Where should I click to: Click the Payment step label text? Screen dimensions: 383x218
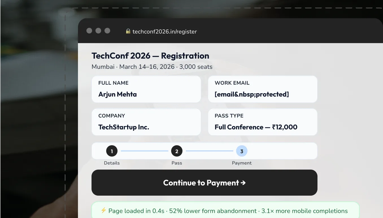coord(242,163)
